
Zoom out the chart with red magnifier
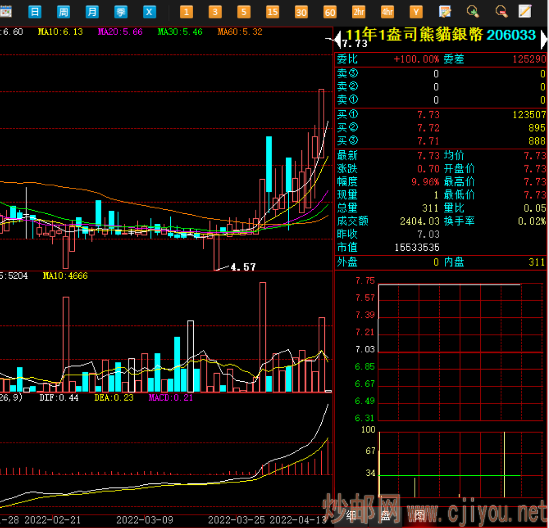pos(501,11)
